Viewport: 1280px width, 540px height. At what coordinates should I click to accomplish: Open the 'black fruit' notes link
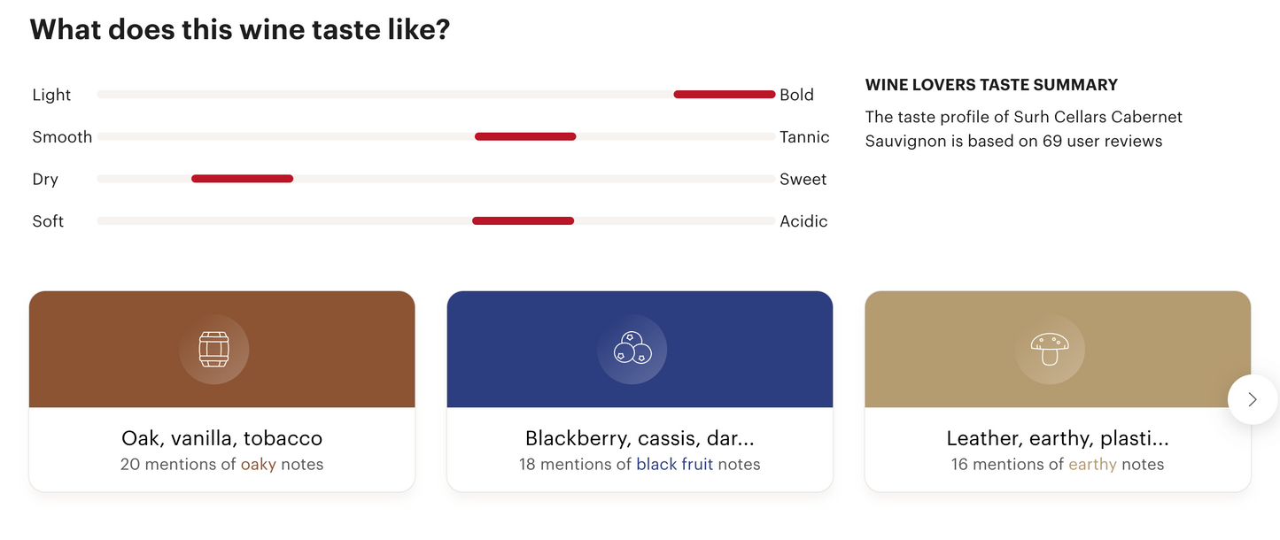pos(674,464)
